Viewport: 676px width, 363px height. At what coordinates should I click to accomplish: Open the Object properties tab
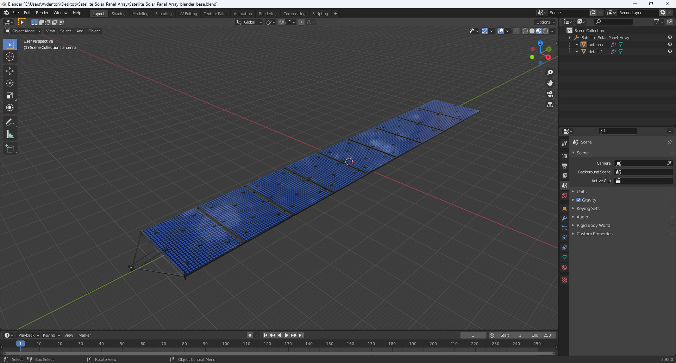tap(564, 208)
